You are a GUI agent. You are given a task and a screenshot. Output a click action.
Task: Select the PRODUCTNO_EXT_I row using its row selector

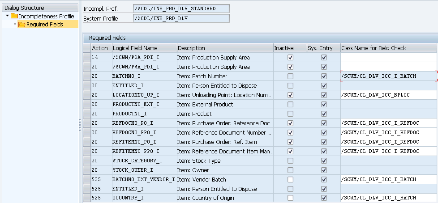tap(86, 105)
